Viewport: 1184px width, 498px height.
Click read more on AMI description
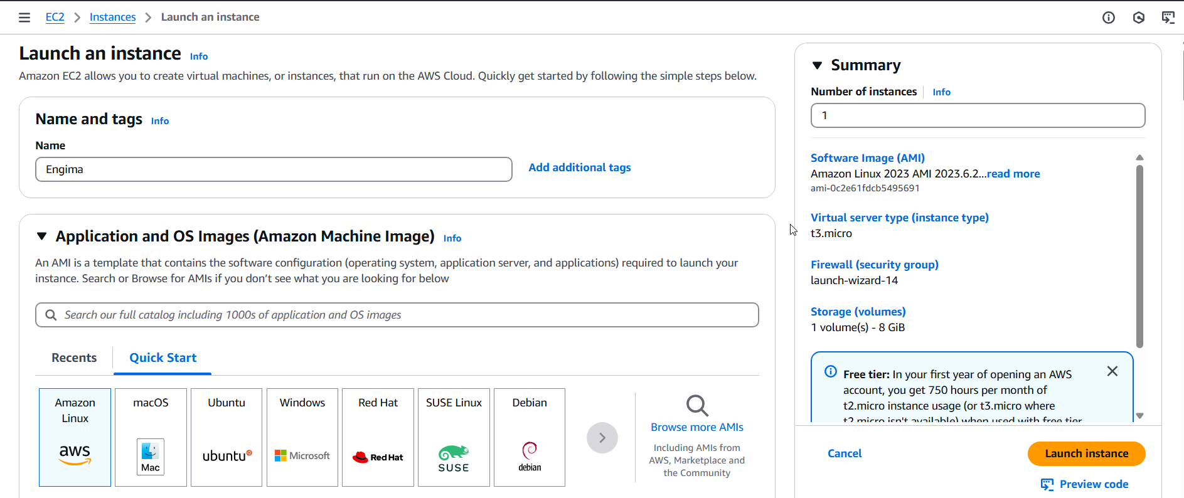click(x=1013, y=174)
